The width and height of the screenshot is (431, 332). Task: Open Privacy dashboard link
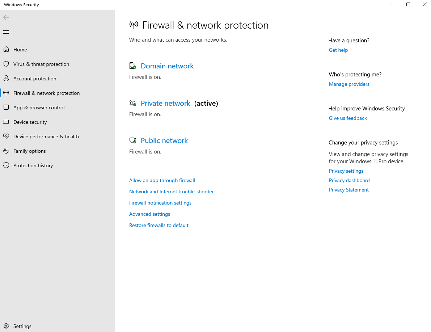coord(349,180)
